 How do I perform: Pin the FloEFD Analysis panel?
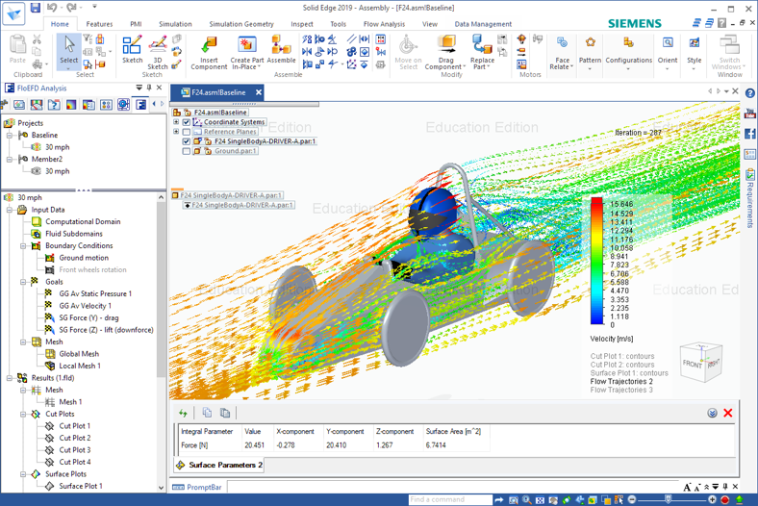click(x=149, y=88)
